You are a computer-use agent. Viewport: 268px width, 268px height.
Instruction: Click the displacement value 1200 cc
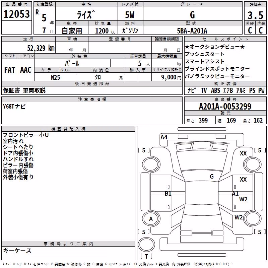(105, 31)
